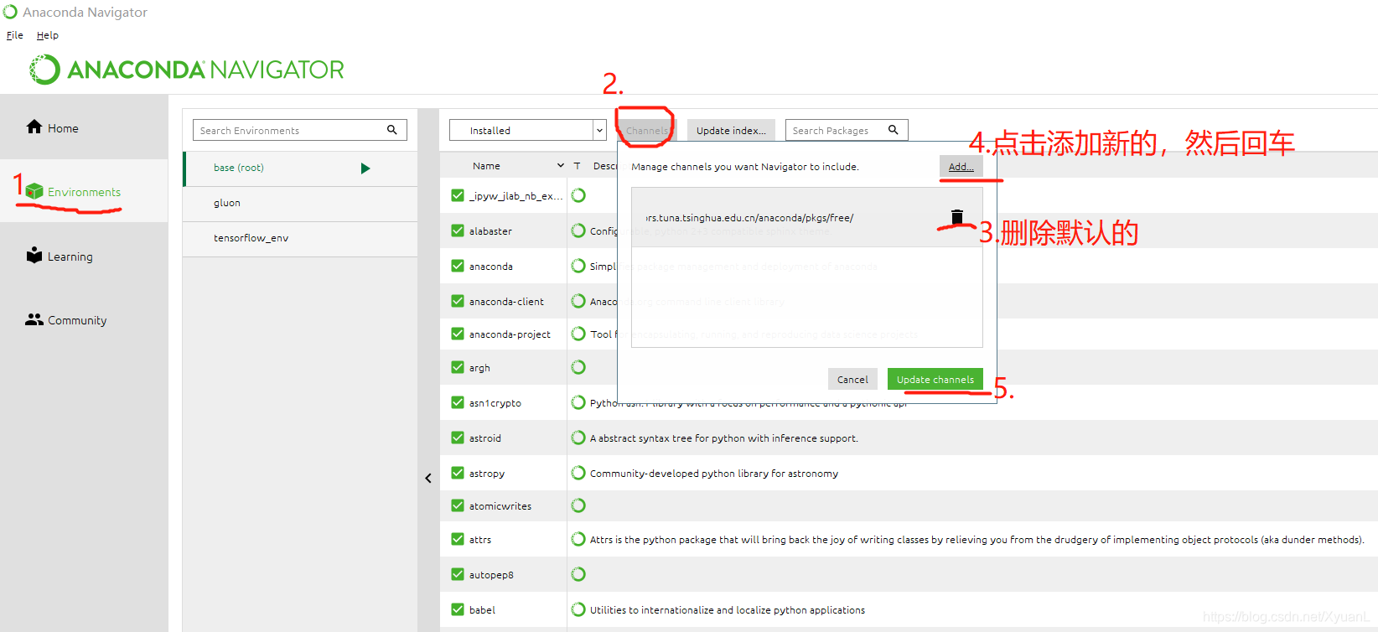Collapse the environments panel with left chevron
This screenshot has height=632, width=1378.
click(x=428, y=479)
